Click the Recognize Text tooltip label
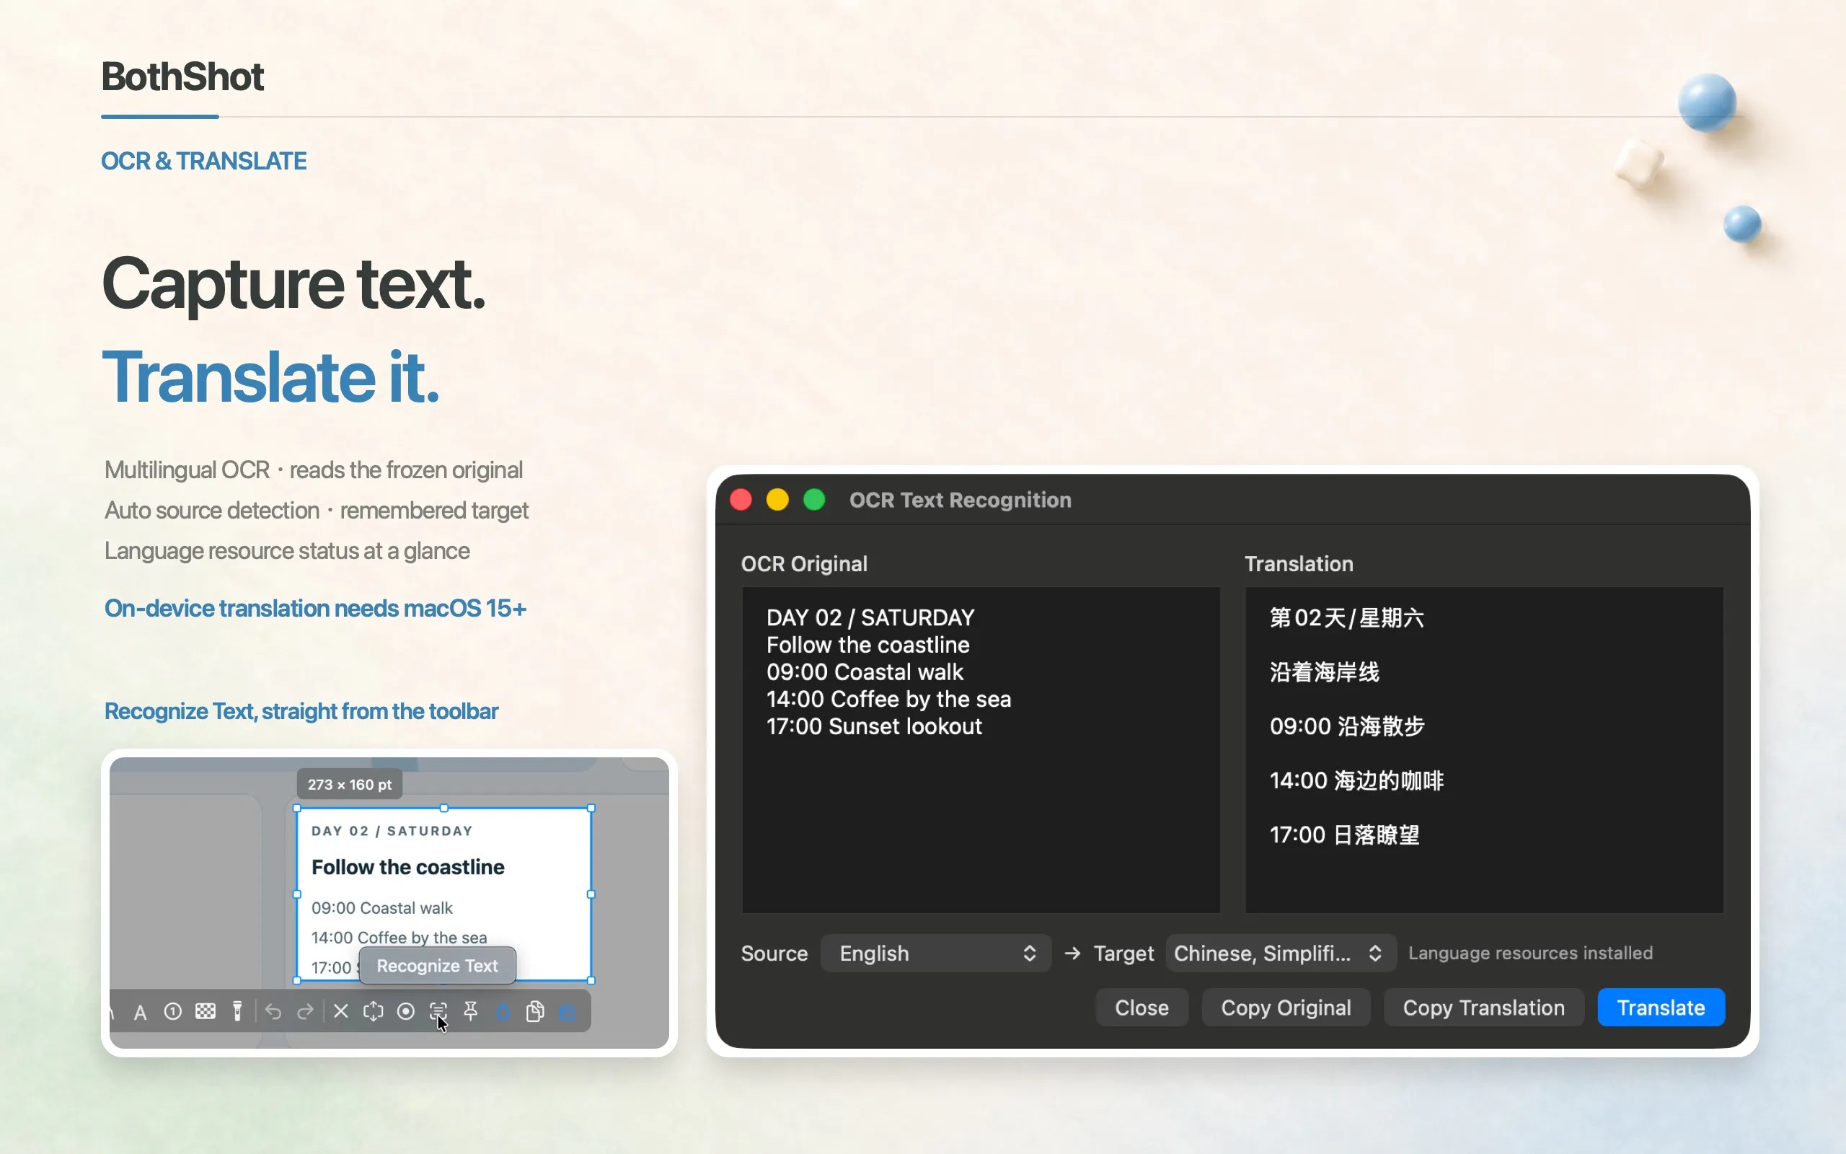Screen dimensions: 1846x1154 [437, 966]
